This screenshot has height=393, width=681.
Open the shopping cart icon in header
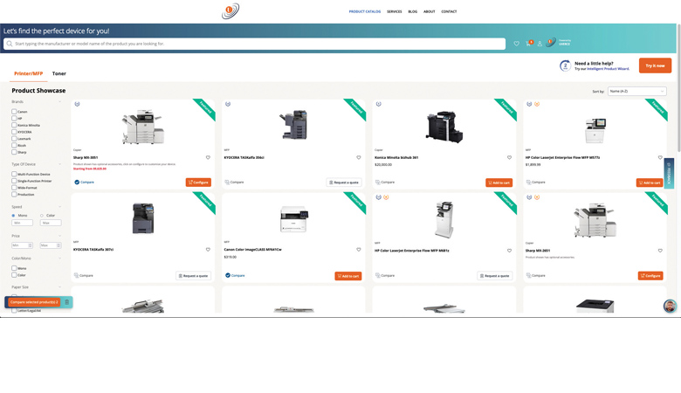[x=528, y=44]
